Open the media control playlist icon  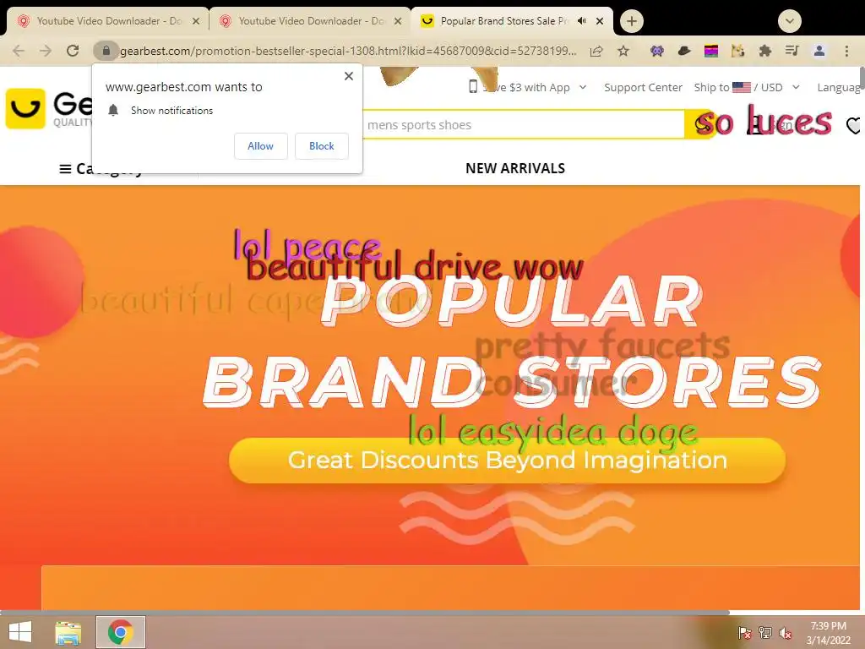point(792,52)
